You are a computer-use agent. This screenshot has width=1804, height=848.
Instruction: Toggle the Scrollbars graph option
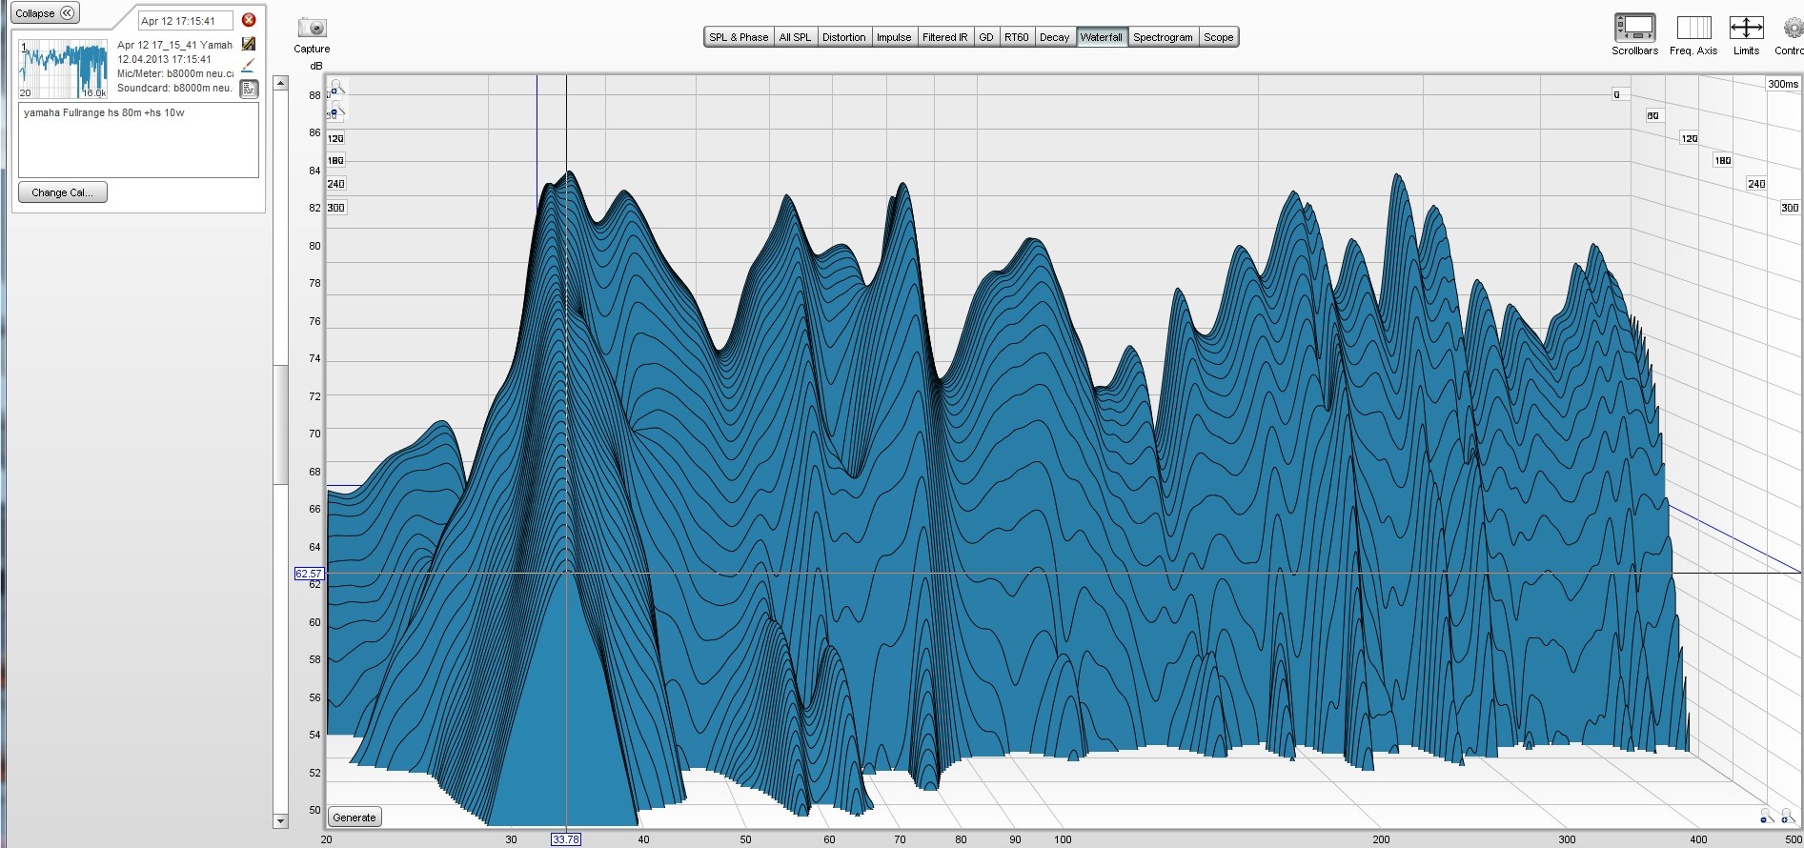1634,27
